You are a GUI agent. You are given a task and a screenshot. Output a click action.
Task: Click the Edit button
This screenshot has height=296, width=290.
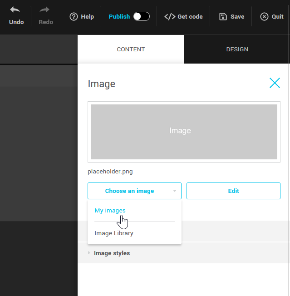click(x=233, y=191)
